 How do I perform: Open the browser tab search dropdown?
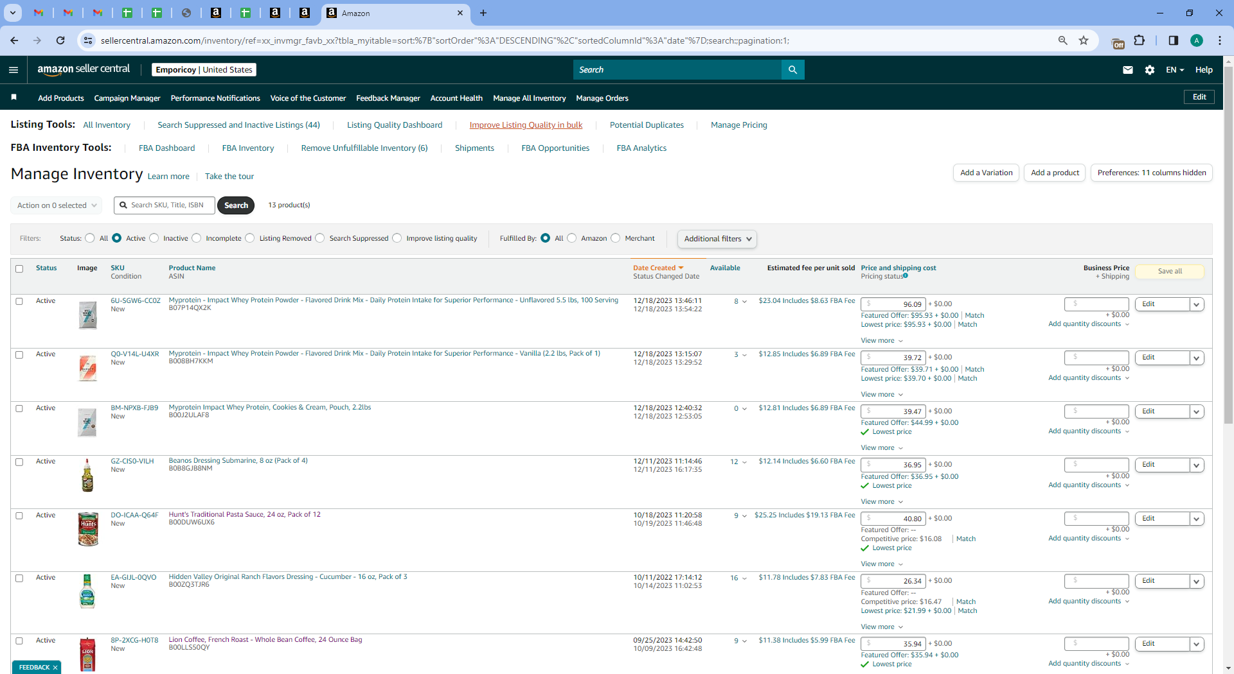(12, 13)
